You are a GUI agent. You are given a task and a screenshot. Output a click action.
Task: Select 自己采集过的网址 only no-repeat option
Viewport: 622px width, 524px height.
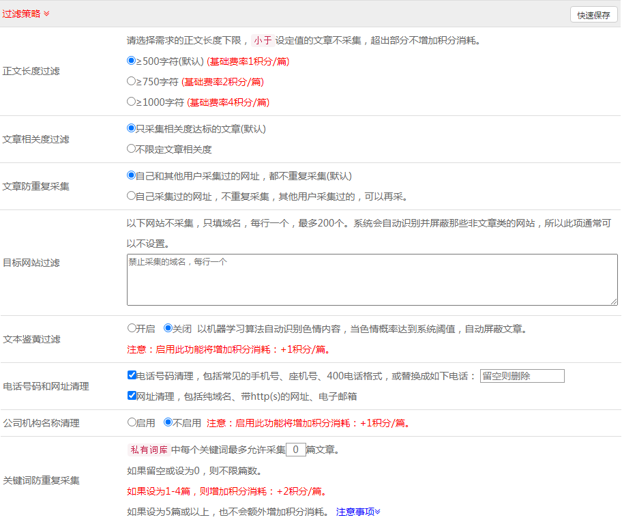point(132,196)
